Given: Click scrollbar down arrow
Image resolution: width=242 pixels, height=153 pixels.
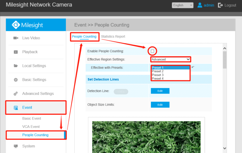Looking at the screenshot, I should (225, 148).
